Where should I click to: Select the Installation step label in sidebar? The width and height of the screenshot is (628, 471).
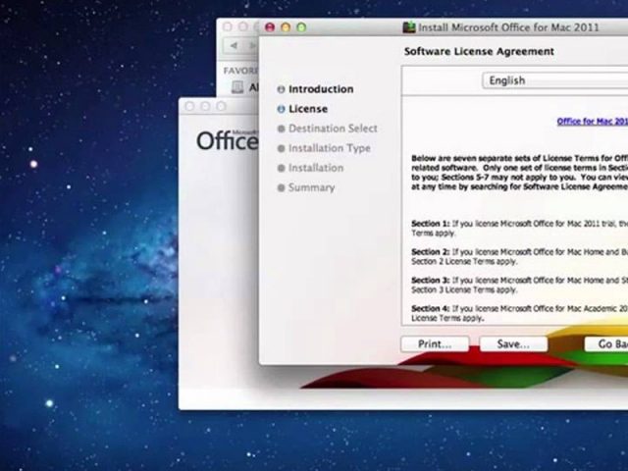tap(315, 168)
